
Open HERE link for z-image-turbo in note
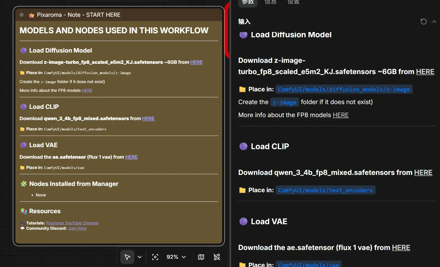point(196,62)
